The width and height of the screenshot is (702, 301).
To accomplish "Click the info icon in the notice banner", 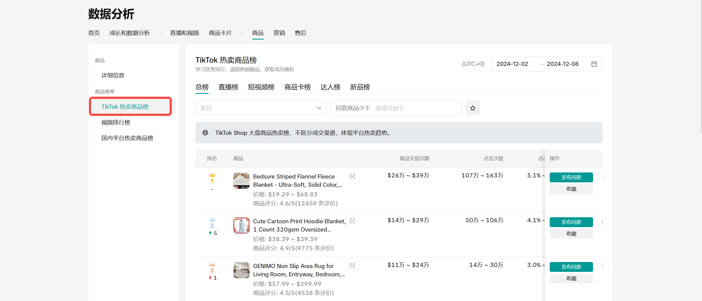I will [x=205, y=133].
